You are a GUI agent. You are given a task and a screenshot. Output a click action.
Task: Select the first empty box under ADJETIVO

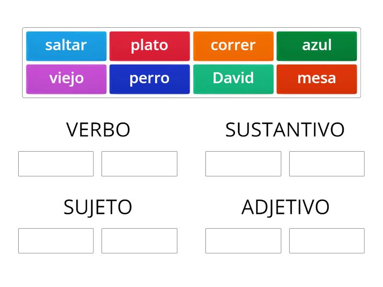coord(243,241)
